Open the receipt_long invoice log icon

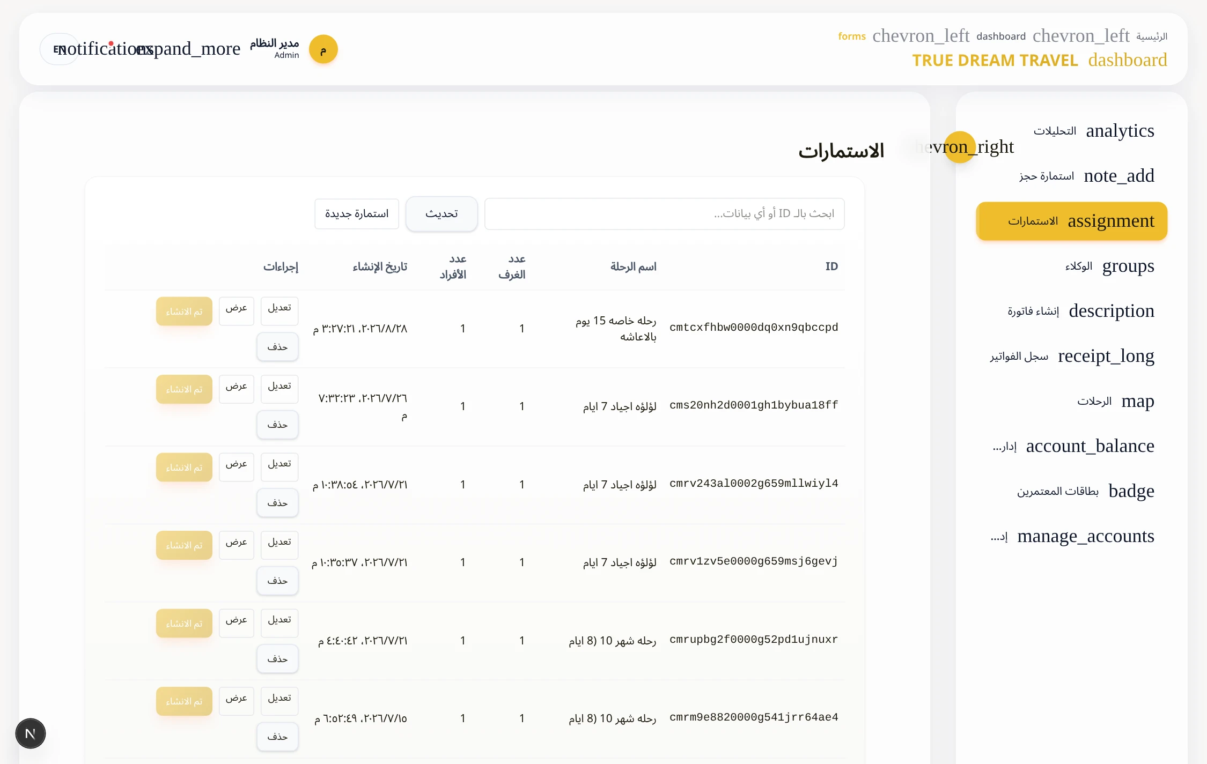click(1106, 356)
